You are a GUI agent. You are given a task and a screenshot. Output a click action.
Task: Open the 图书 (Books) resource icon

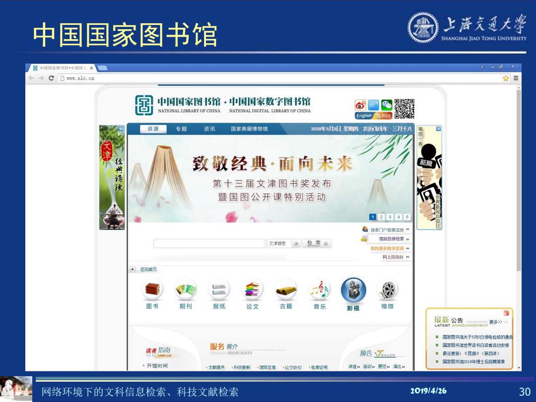152,294
